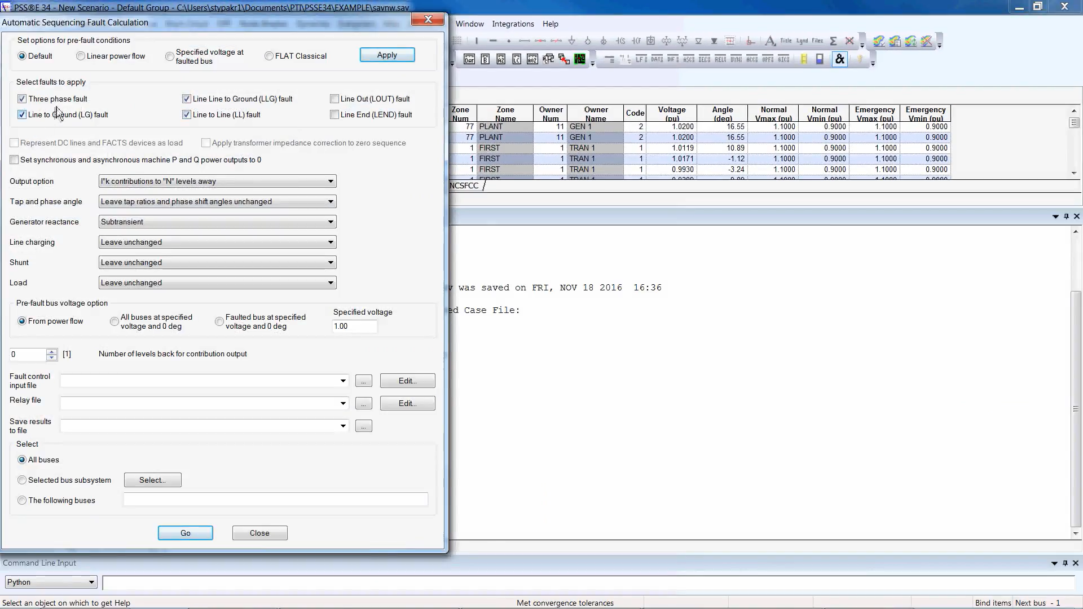The image size is (1083, 609).
Task: Uncheck Line Line to Ground (LLG) fault
Action: (187, 99)
